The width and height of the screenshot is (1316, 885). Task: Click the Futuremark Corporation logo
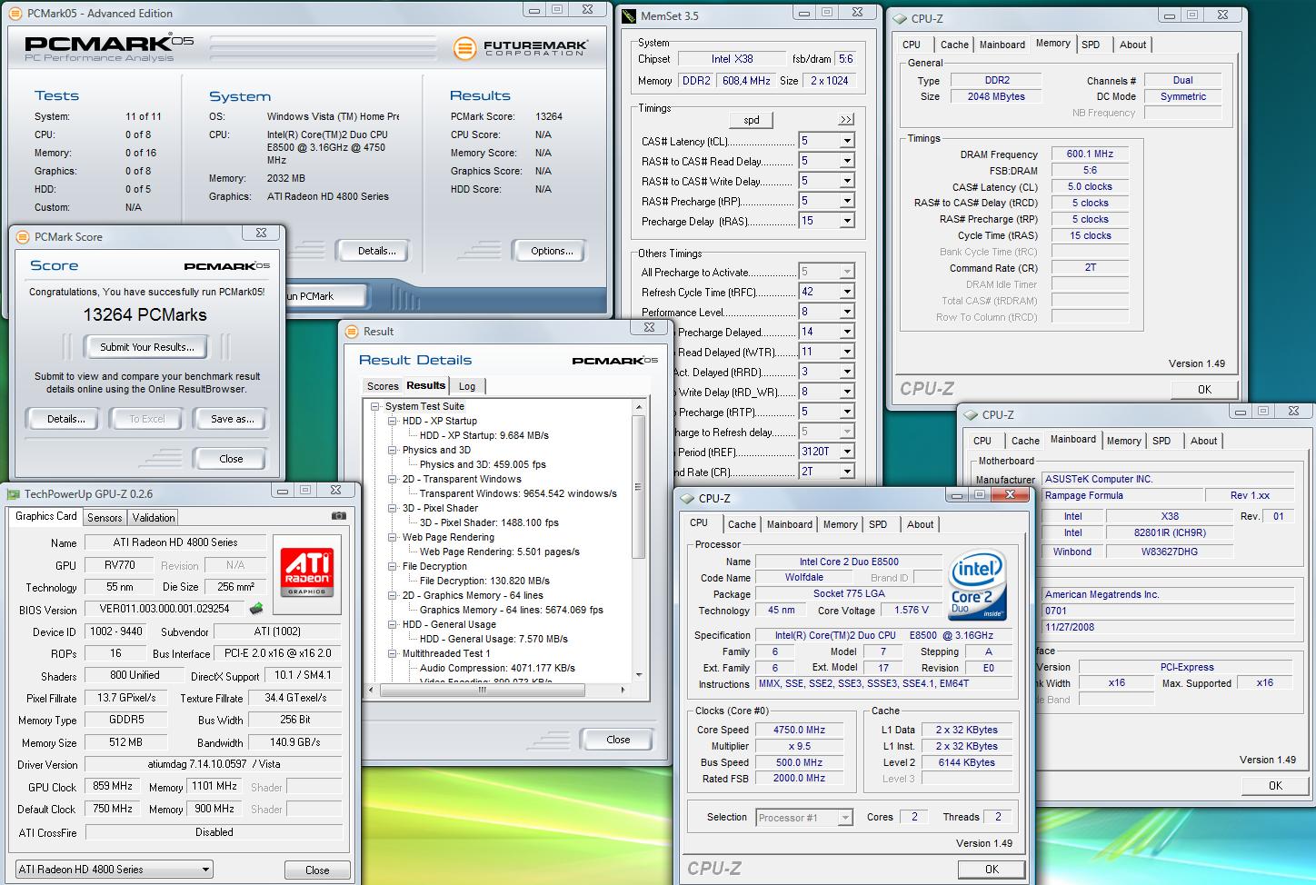(x=522, y=47)
